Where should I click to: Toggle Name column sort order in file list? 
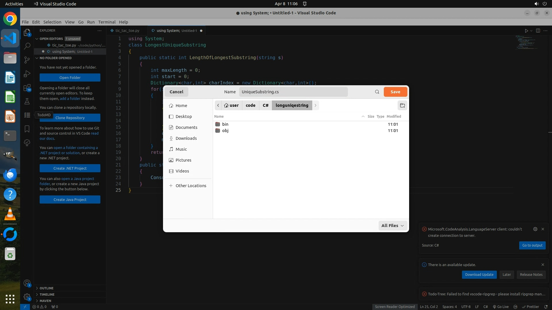219,116
